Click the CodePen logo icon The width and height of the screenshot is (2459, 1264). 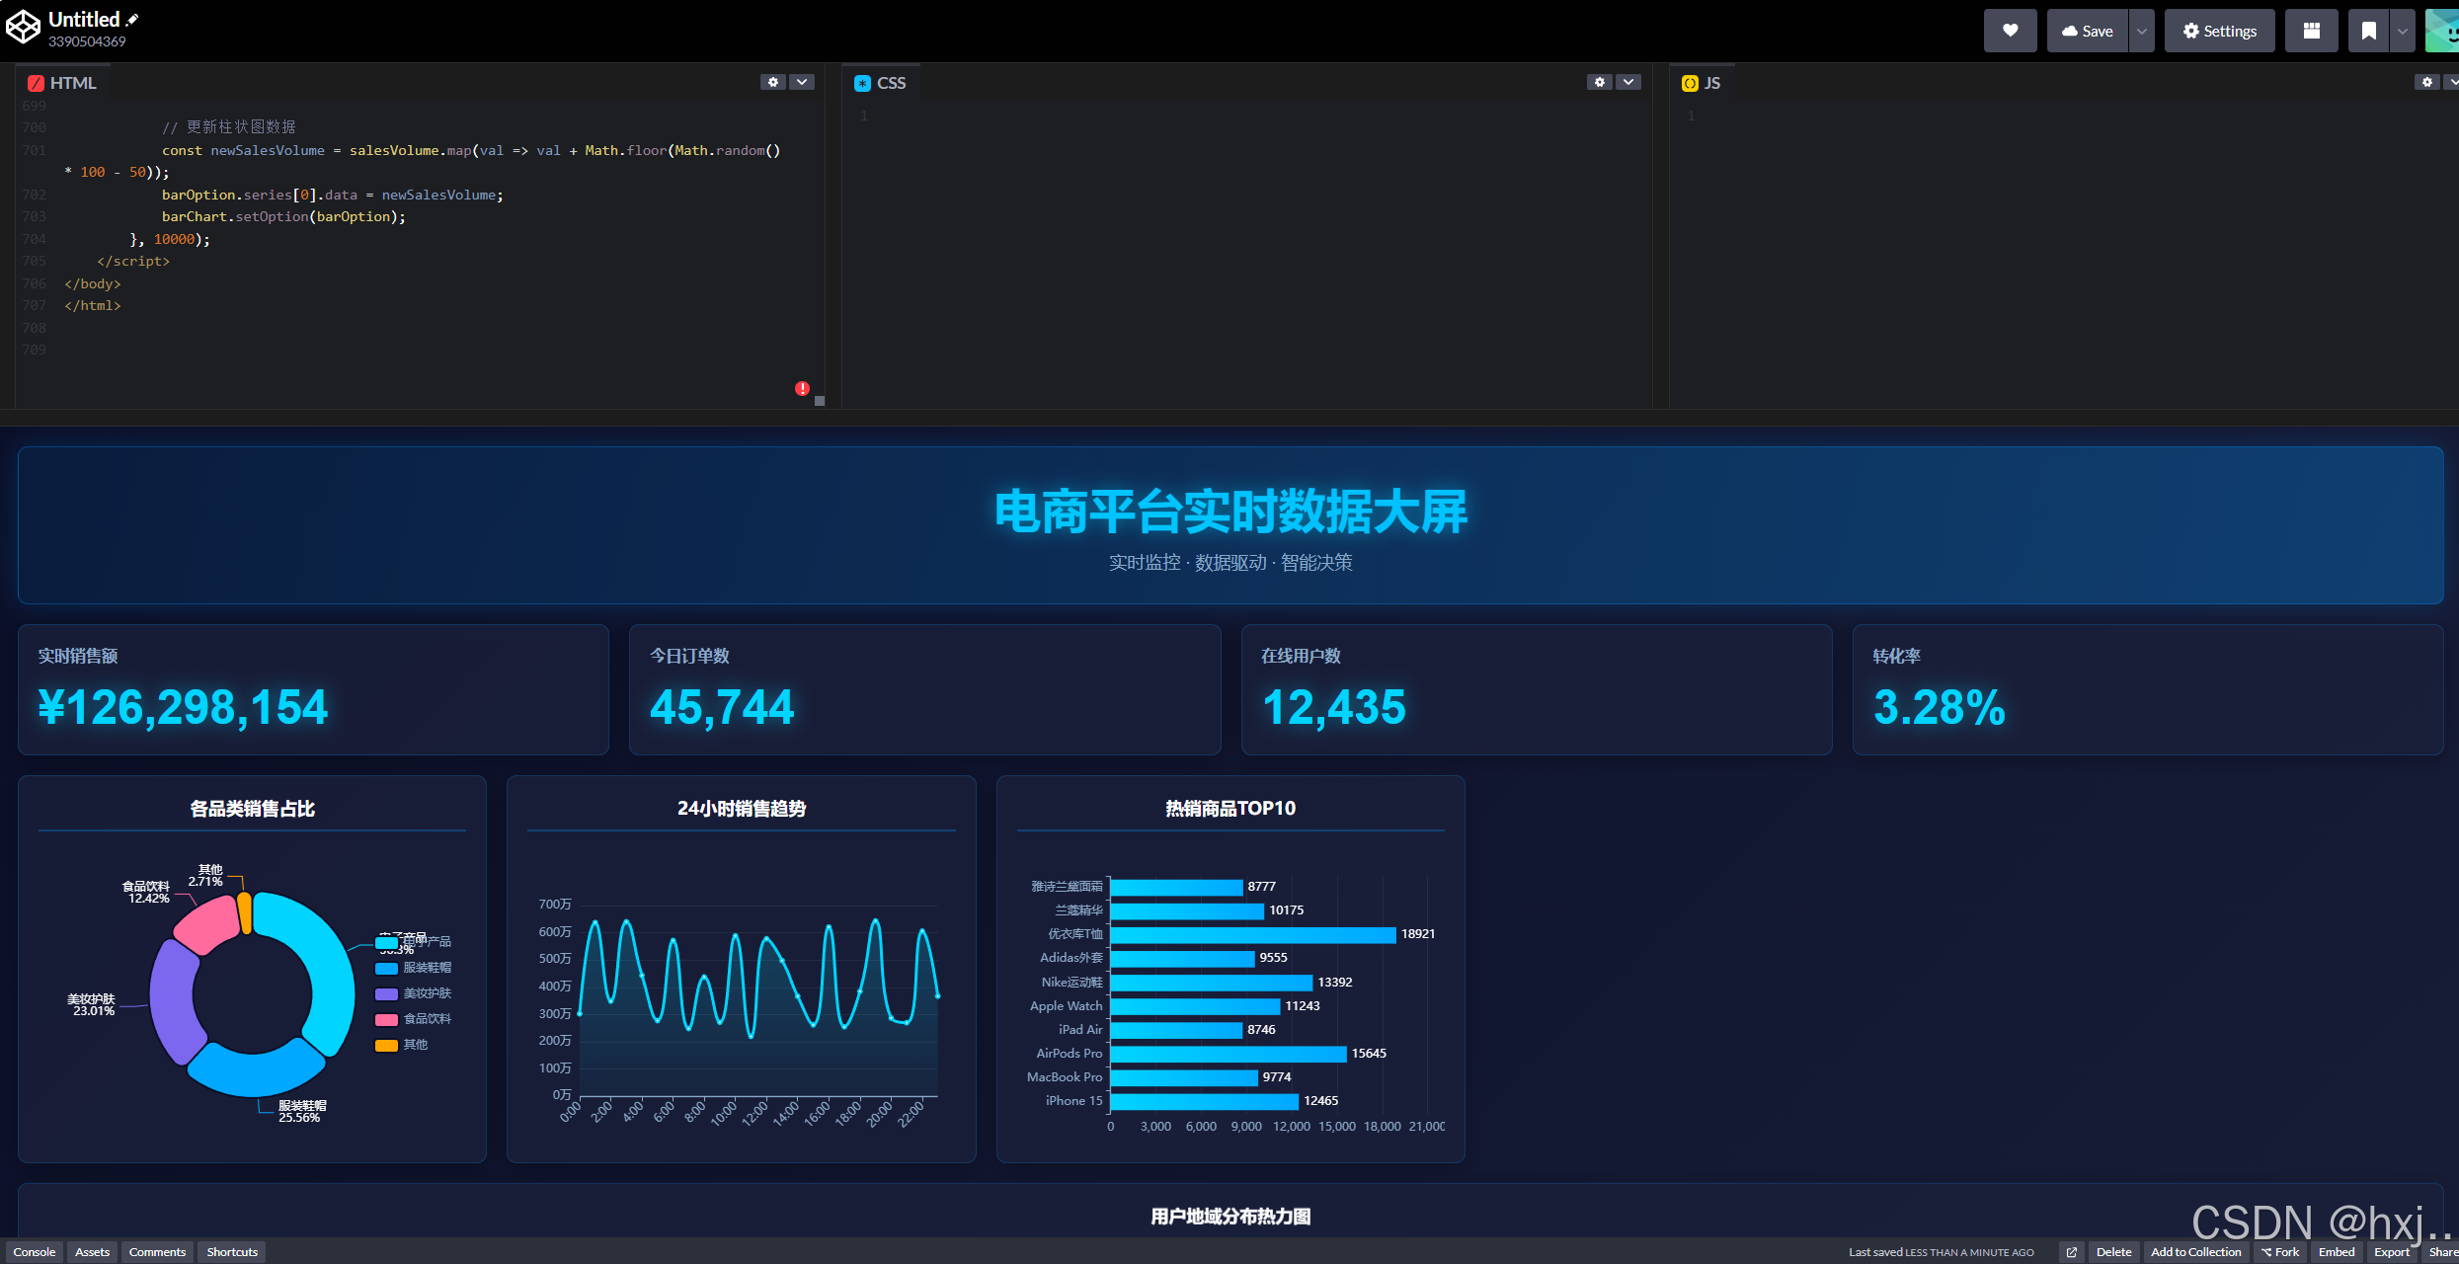23,28
